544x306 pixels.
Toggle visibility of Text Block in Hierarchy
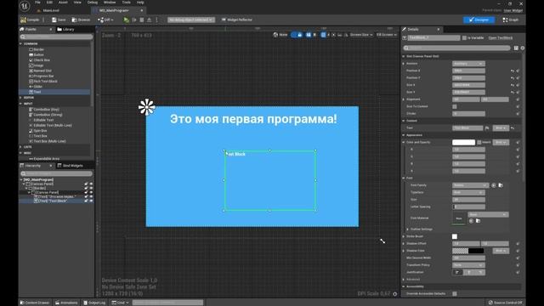[91, 201]
